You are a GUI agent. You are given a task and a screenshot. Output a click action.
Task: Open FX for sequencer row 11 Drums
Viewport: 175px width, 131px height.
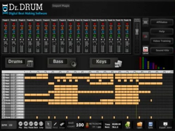tap(15, 103)
